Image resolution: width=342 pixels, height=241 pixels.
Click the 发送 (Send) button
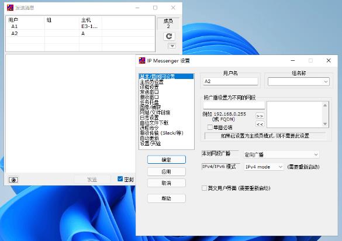(92, 180)
